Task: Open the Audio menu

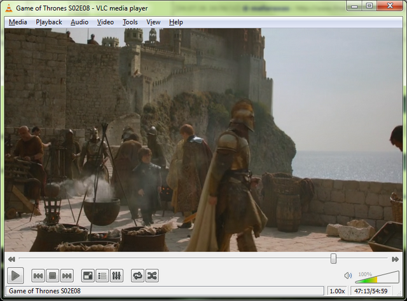Action: point(79,22)
